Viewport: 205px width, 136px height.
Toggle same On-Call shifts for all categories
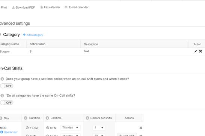(x=7, y=102)
